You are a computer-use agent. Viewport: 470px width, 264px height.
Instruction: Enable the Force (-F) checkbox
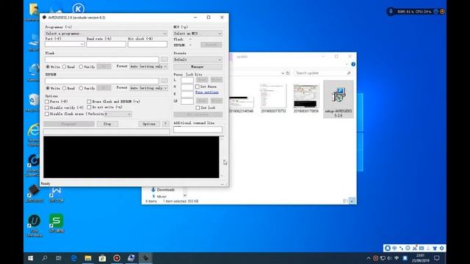tap(47, 102)
